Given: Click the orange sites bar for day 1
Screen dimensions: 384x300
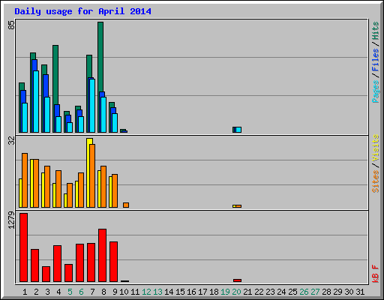Looking at the screenshot, I should tap(25, 180).
